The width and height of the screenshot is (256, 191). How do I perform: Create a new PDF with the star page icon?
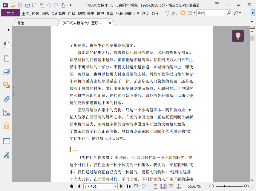click(42, 5)
